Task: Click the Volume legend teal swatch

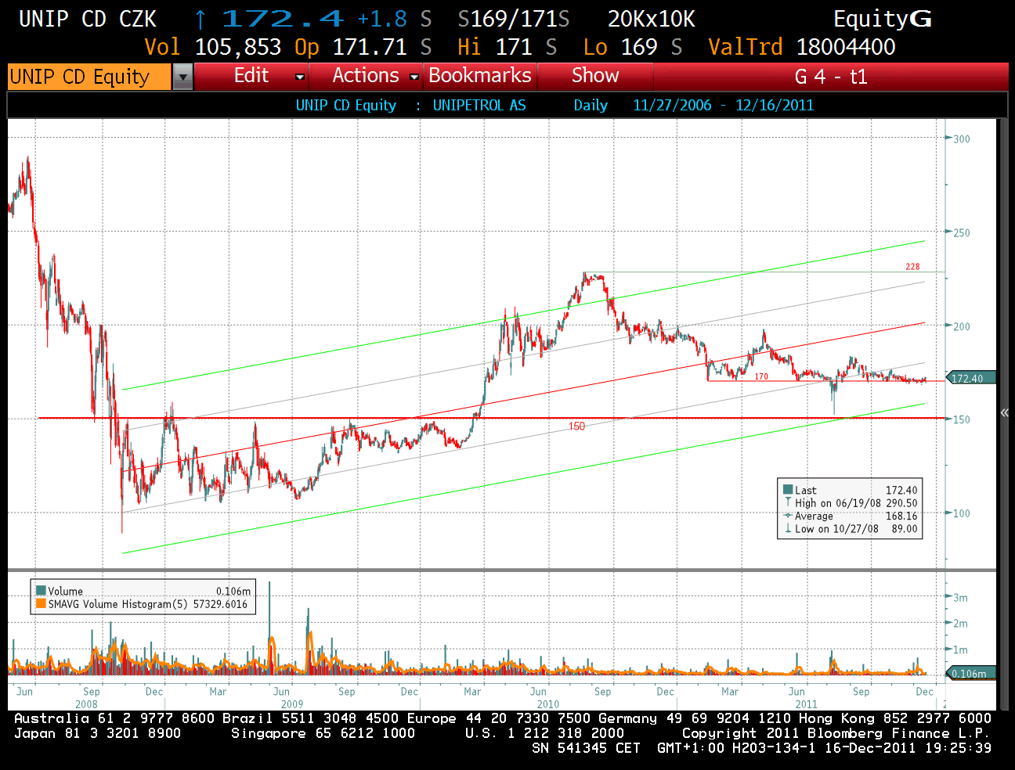Action: 41,591
